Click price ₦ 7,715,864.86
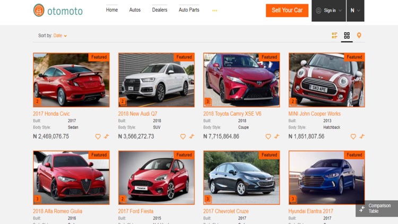Screen dimensions: 398x224 click(x=221, y=136)
